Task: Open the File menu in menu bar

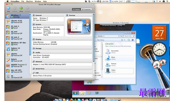Action: click(x=23, y=1)
